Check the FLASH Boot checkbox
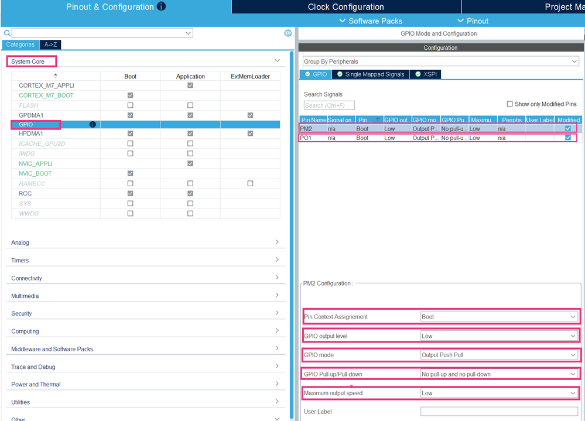585x421 pixels. click(x=130, y=105)
